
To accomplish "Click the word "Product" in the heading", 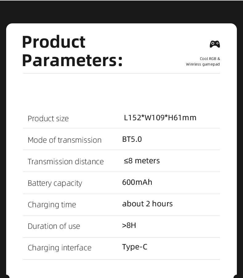I will pos(54,42).
